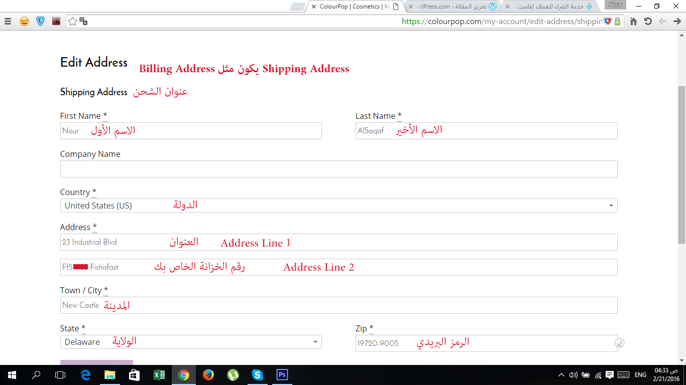Open the Country dropdown showing United States
This screenshot has height=385, width=686.
coord(338,206)
